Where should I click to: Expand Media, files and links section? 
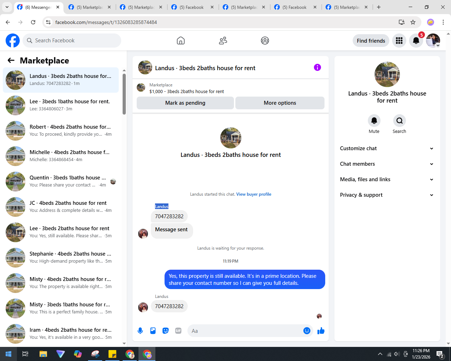tap(387, 179)
